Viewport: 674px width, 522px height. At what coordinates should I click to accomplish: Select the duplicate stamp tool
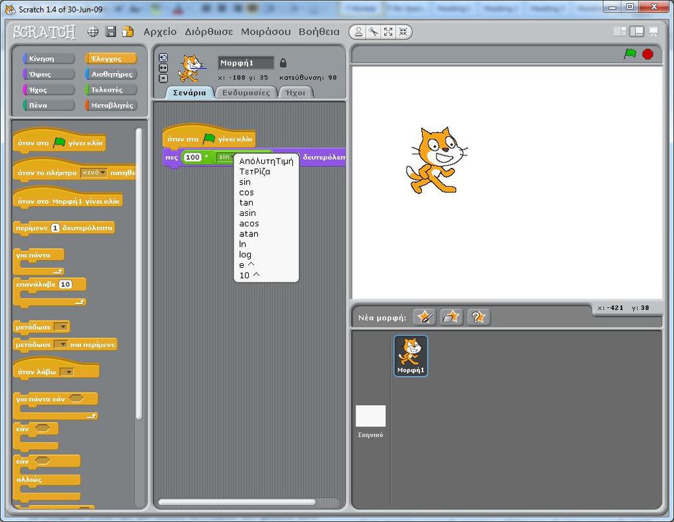tap(359, 32)
